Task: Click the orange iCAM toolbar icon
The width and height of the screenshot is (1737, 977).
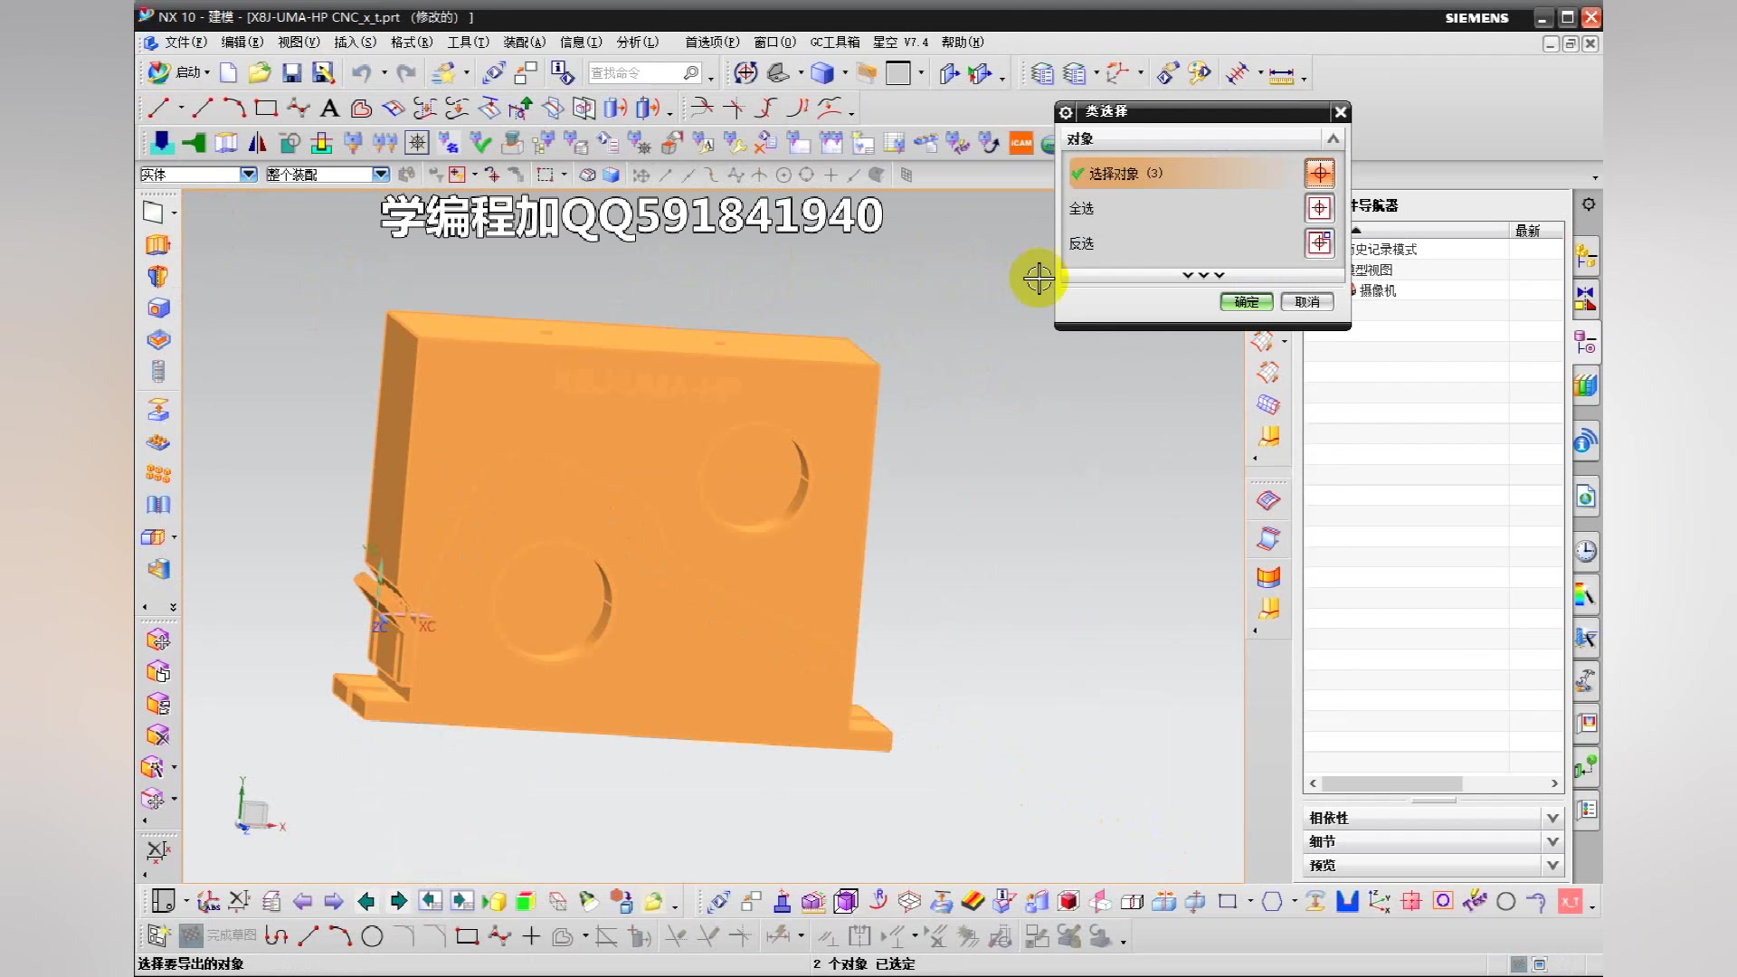Action: point(1020,142)
